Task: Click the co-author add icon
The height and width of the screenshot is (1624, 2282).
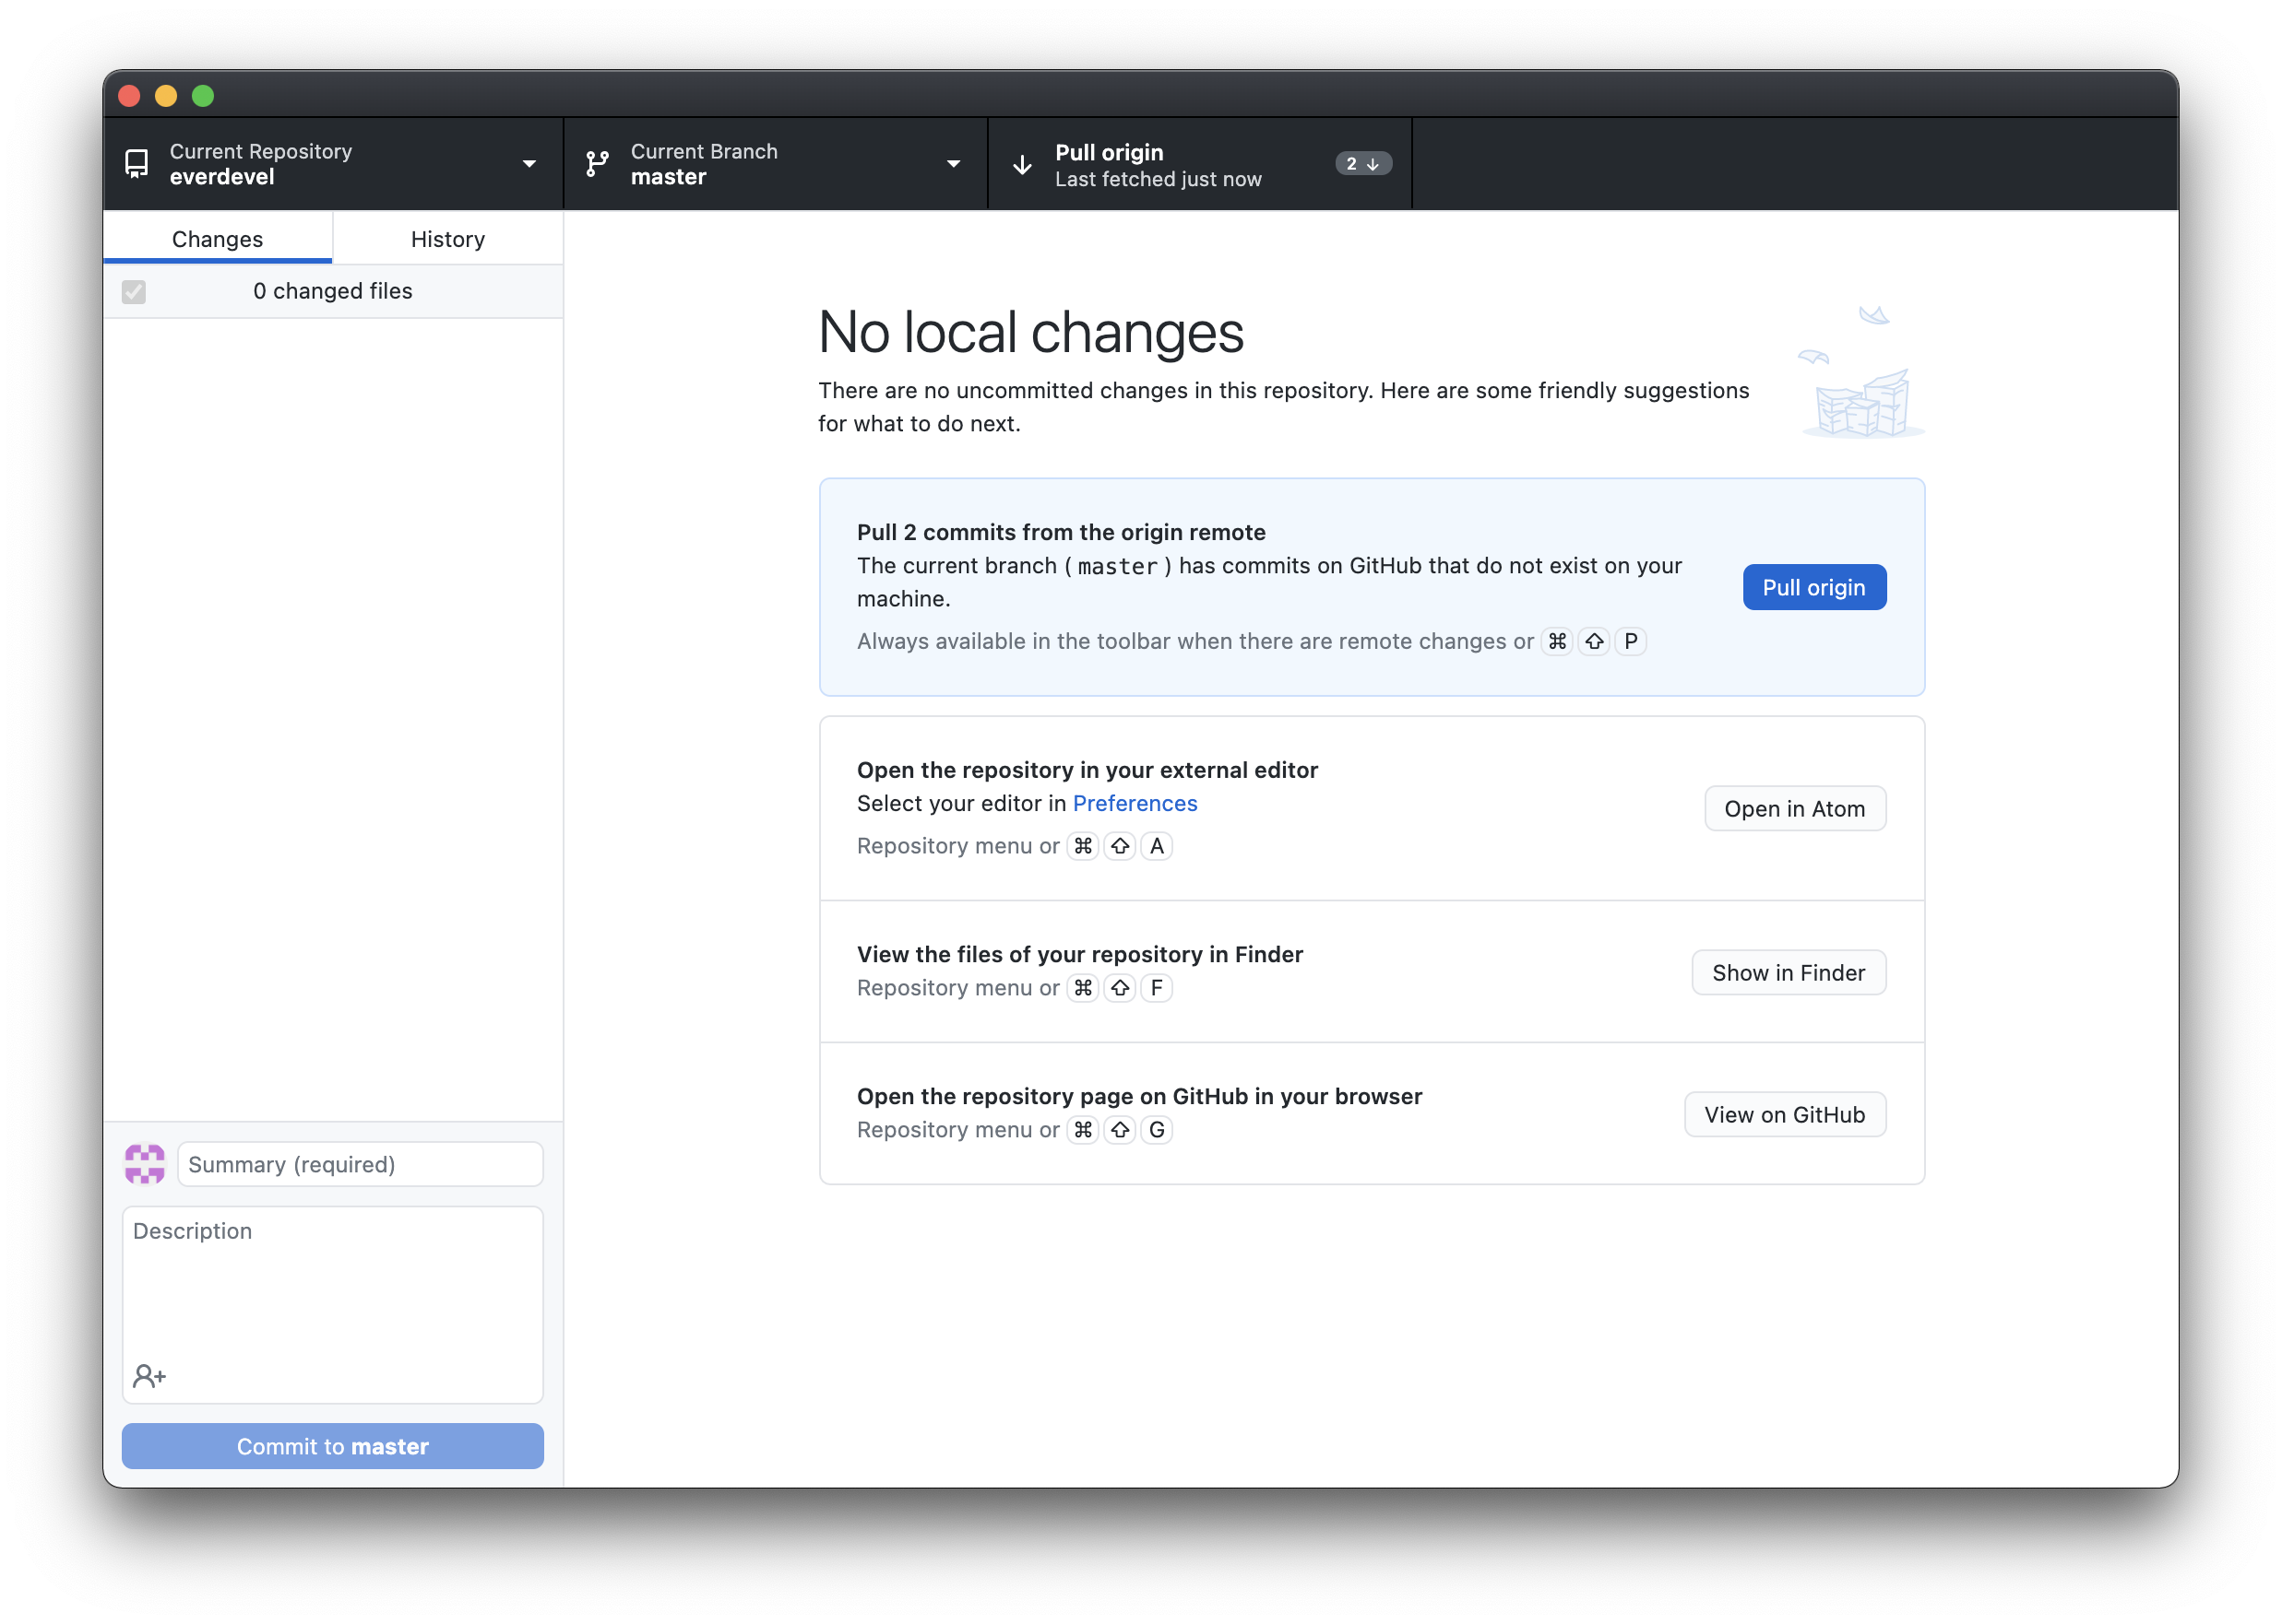Action: pyautogui.click(x=146, y=1376)
